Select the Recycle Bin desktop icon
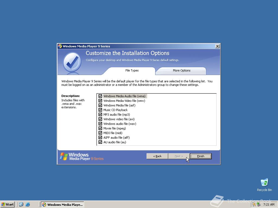 point(264,185)
